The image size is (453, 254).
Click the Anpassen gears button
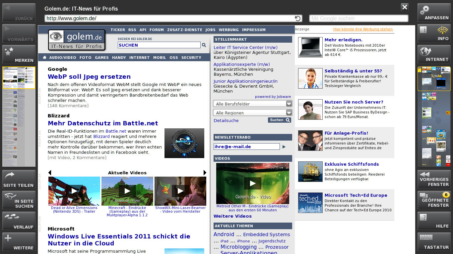pos(434,13)
